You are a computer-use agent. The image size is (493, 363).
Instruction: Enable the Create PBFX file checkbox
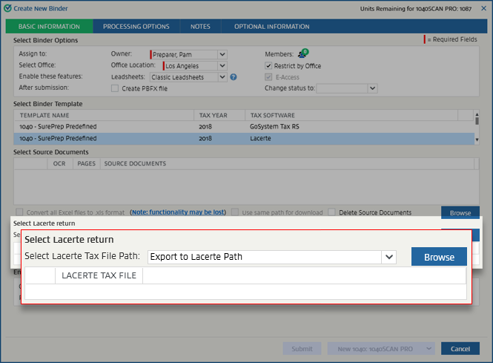[114, 88]
